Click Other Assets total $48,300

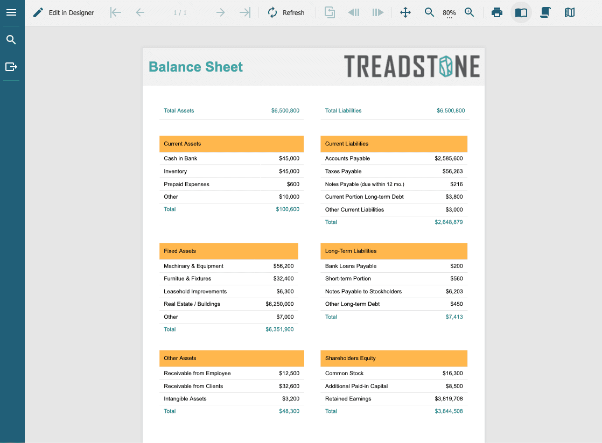click(x=289, y=411)
